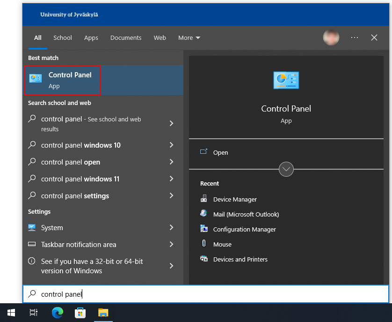The image size is (392, 322).
Task: Launch Microsoft Edge from the taskbar
Action: point(58,313)
